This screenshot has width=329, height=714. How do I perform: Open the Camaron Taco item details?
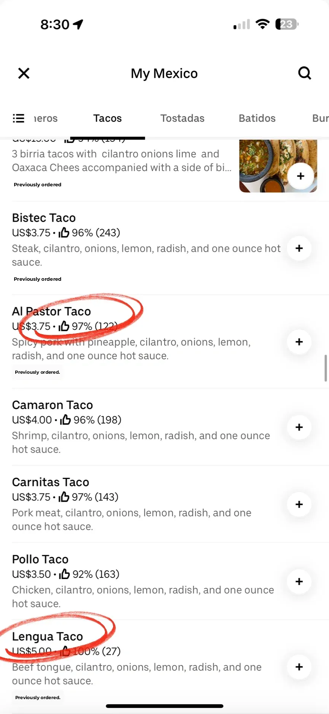(52, 405)
